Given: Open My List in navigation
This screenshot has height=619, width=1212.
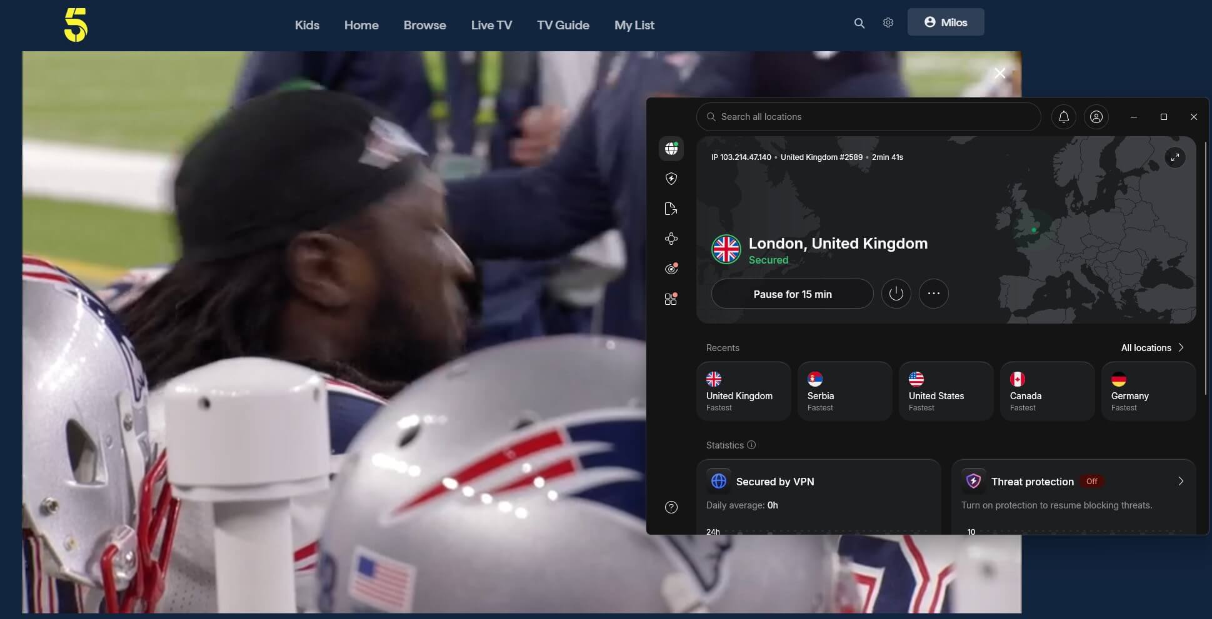Looking at the screenshot, I should (634, 25).
